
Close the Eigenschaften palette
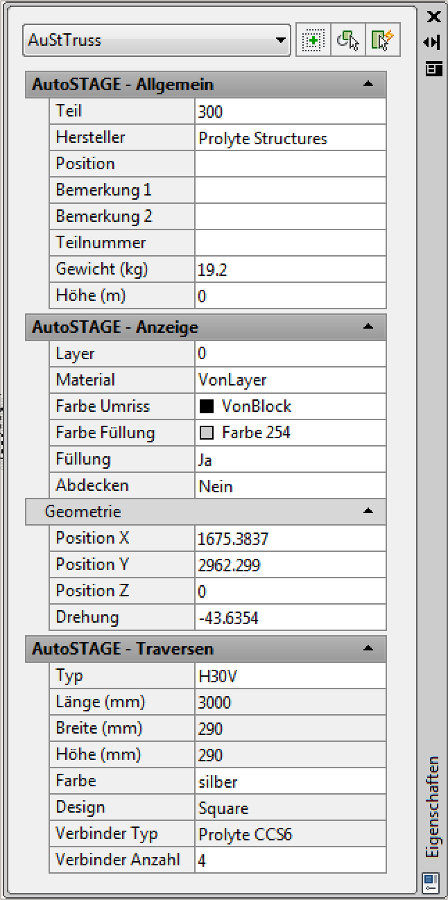[433, 17]
